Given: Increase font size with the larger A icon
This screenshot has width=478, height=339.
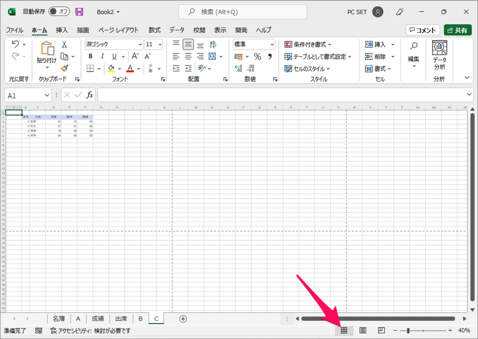Looking at the screenshot, I should [x=135, y=56].
